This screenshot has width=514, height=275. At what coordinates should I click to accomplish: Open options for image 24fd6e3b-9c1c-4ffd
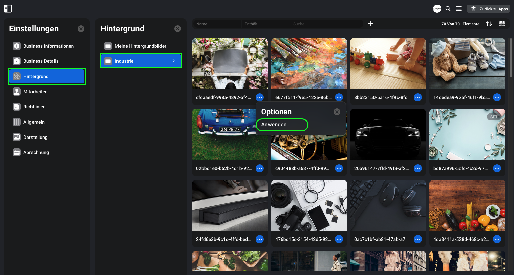pos(260,239)
